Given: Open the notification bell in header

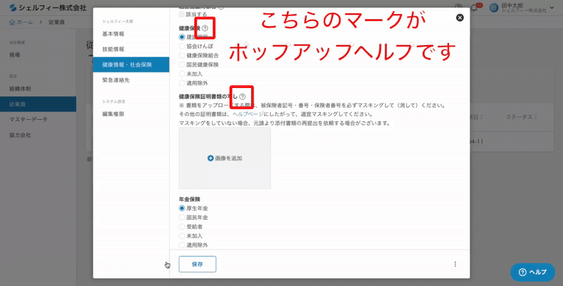Looking at the screenshot, I should pyautogui.click(x=474, y=8).
